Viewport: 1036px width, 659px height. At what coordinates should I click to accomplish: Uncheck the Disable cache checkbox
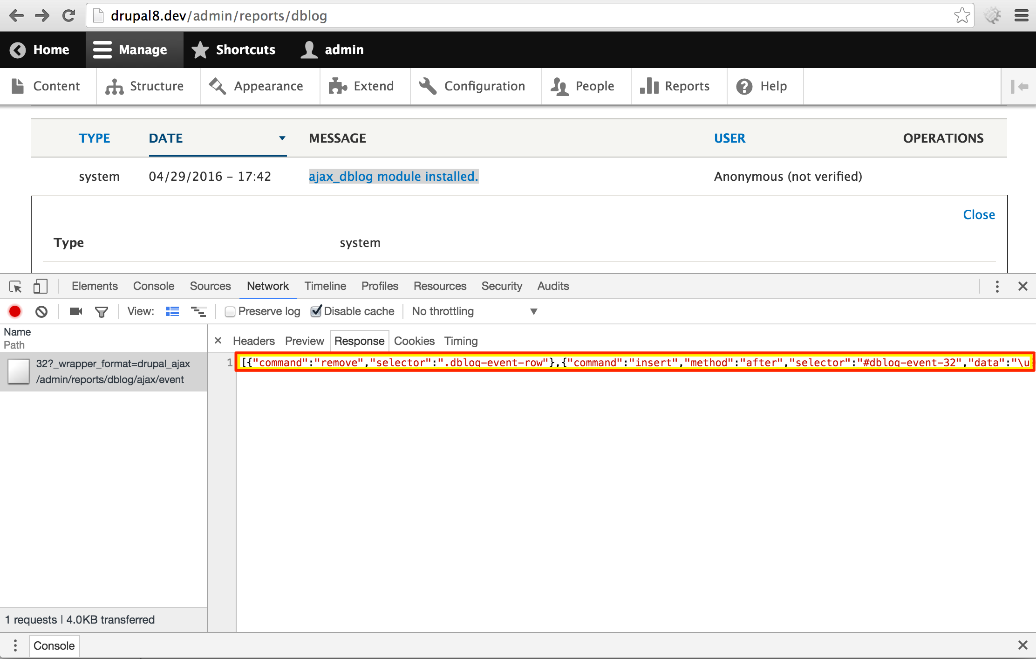316,311
